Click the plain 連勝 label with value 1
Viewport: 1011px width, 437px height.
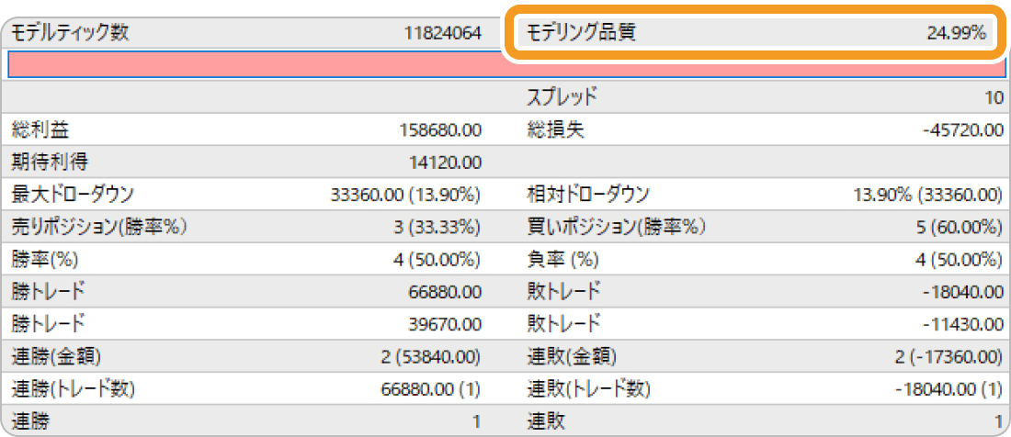(x=30, y=421)
